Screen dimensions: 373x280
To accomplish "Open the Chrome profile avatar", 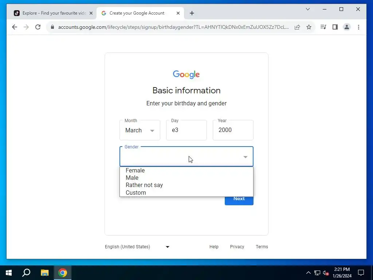I will pyautogui.click(x=347, y=27).
